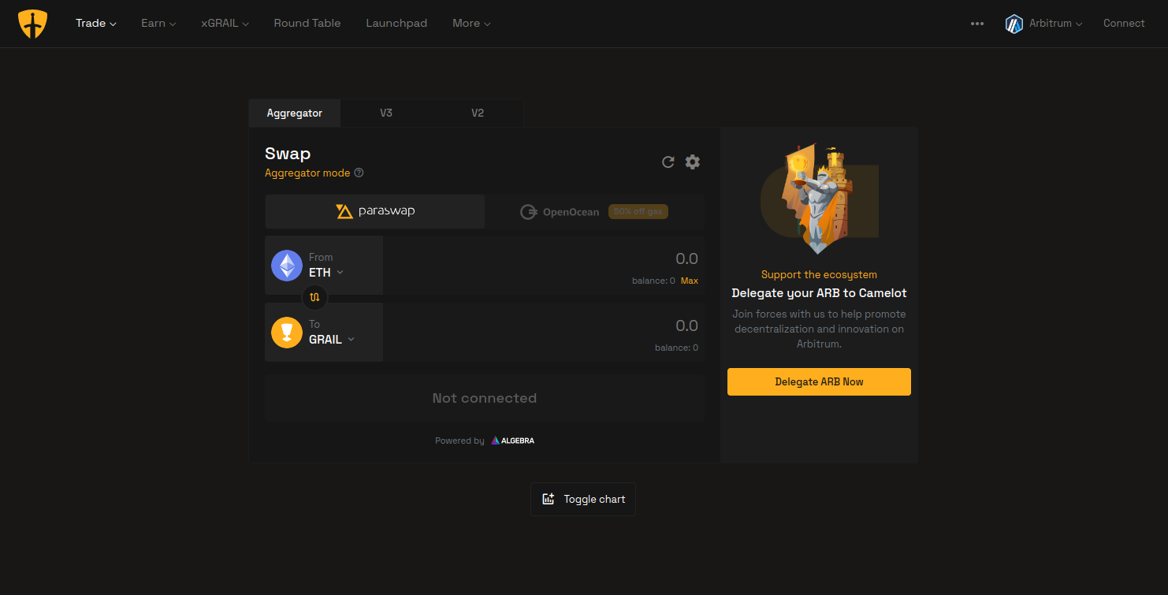Click the Max balance link
The image size is (1168, 595).
689,280
